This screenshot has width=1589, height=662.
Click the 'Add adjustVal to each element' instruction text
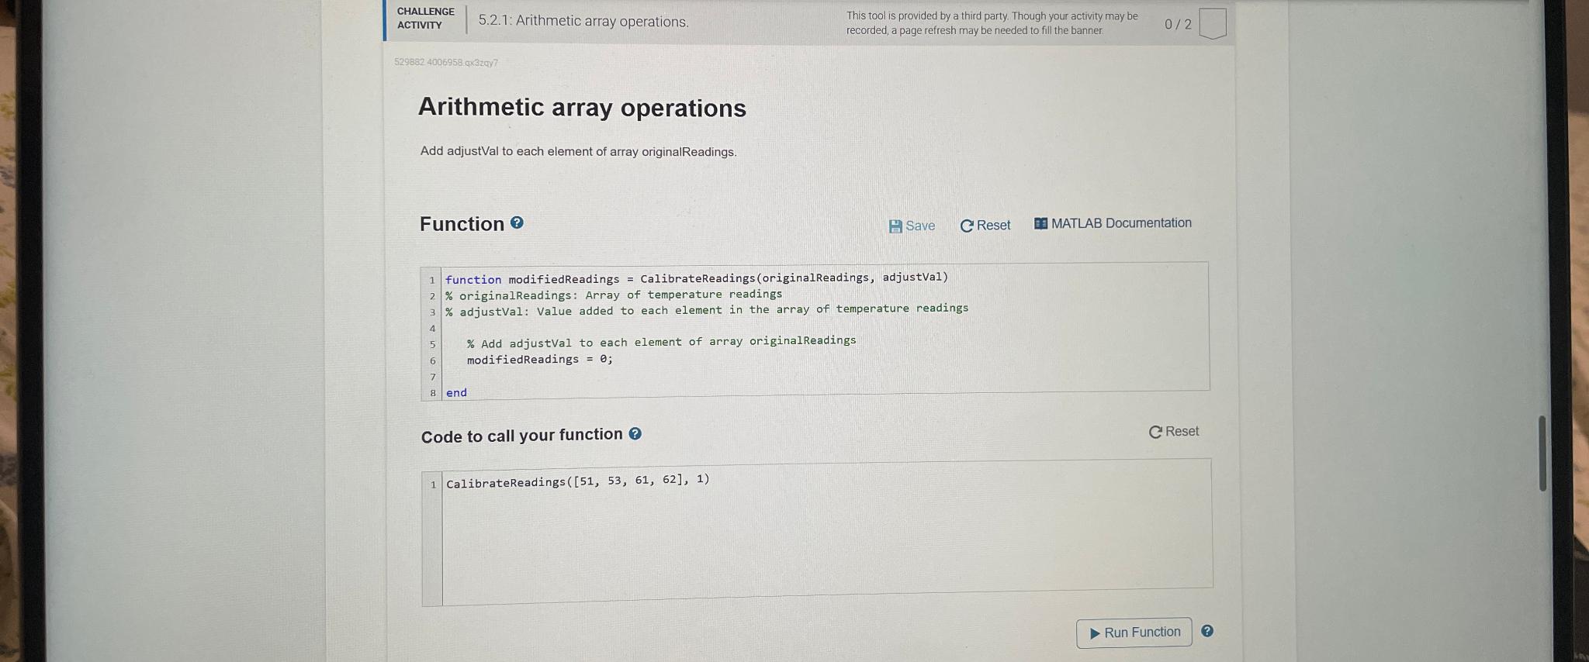579,151
